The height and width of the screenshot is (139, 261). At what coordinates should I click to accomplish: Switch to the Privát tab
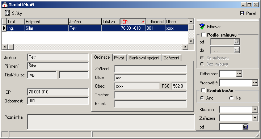(119, 58)
